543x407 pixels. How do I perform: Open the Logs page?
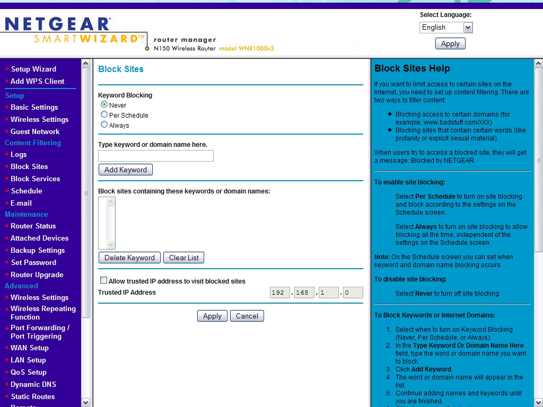click(x=19, y=154)
